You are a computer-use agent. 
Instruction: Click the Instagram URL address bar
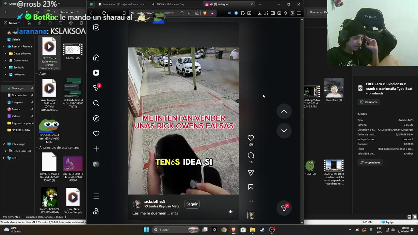pyautogui.click(x=157, y=13)
